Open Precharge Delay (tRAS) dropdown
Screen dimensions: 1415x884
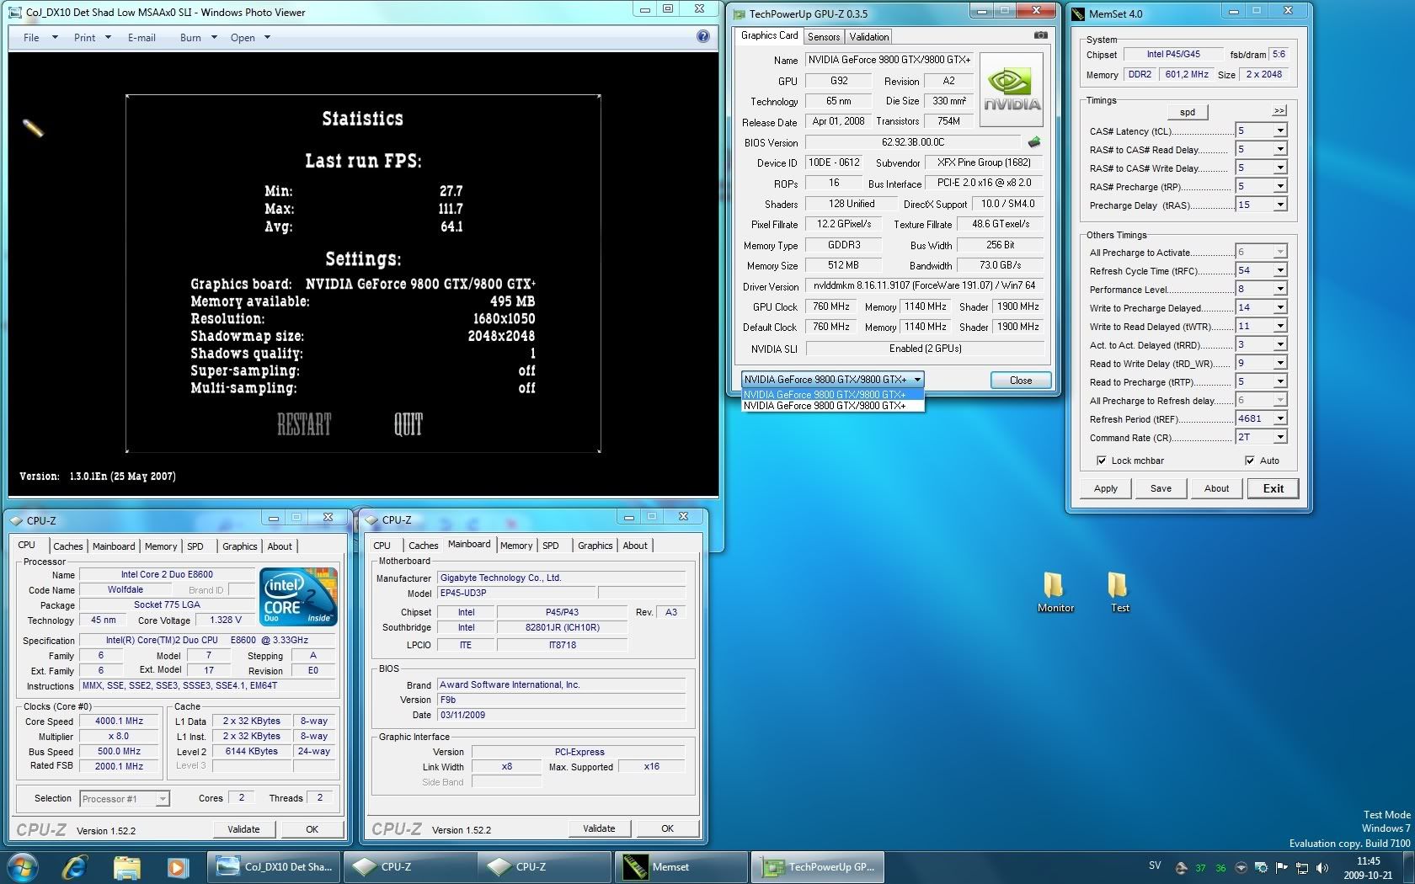(1279, 205)
